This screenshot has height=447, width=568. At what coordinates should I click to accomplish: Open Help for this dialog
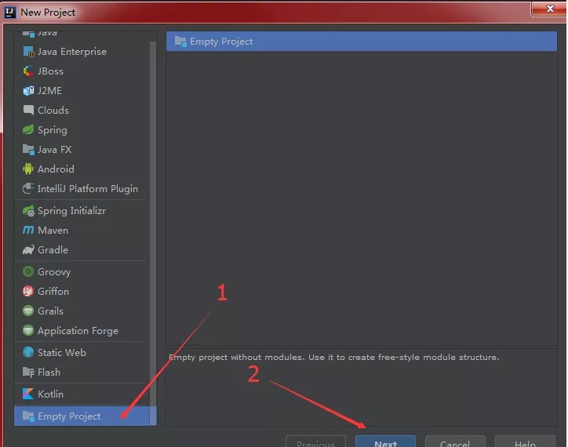click(x=525, y=442)
